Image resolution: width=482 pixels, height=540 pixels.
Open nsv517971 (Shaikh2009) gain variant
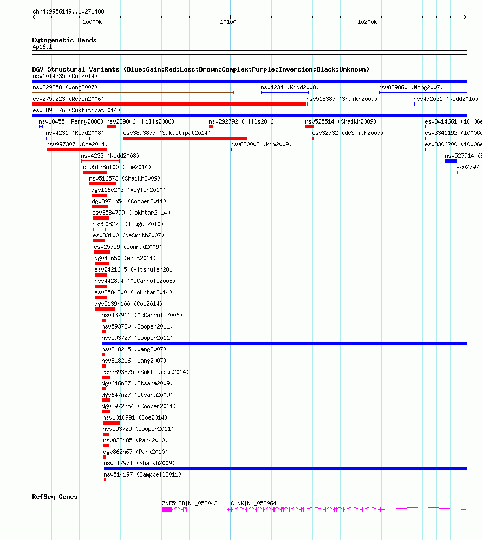(x=285, y=468)
